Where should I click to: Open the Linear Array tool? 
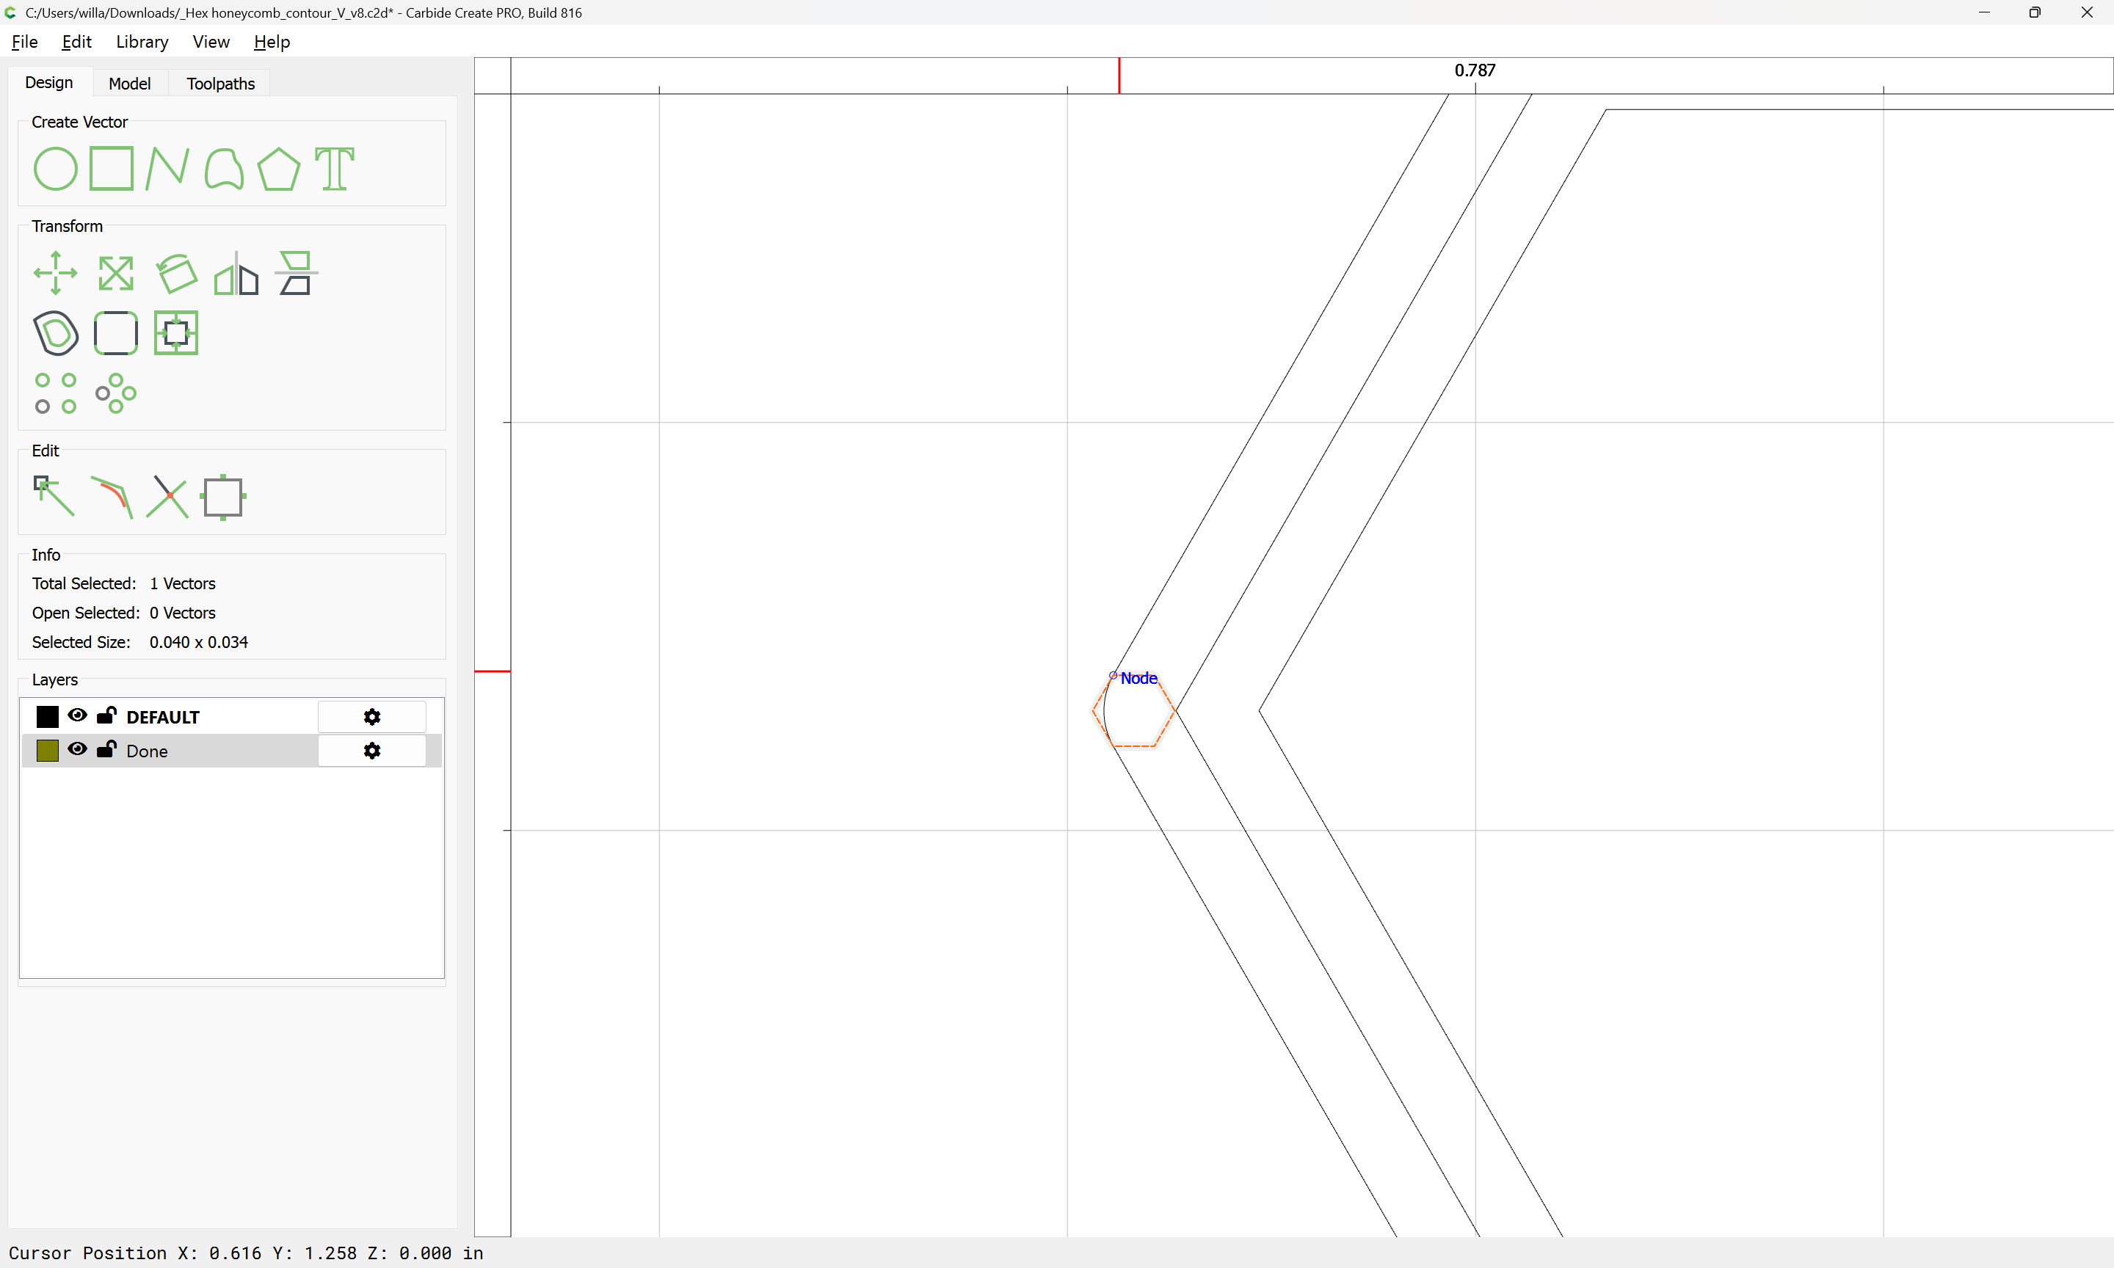pyautogui.click(x=56, y=393)
